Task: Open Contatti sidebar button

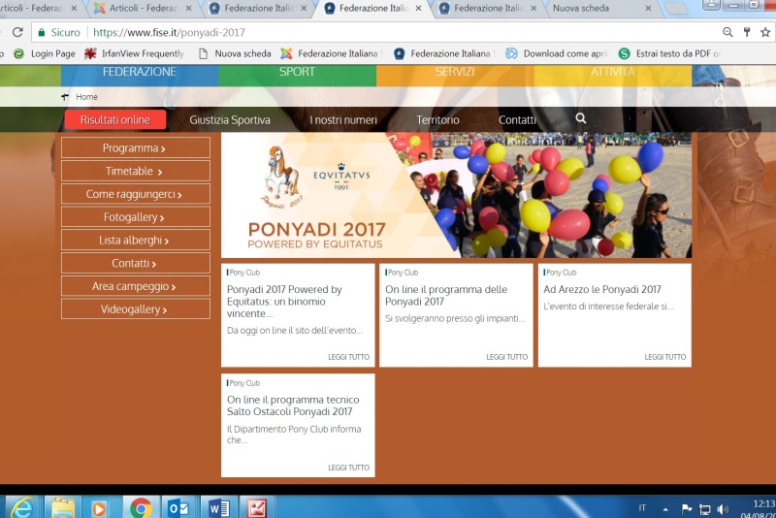Action: (x=136, y=263)
